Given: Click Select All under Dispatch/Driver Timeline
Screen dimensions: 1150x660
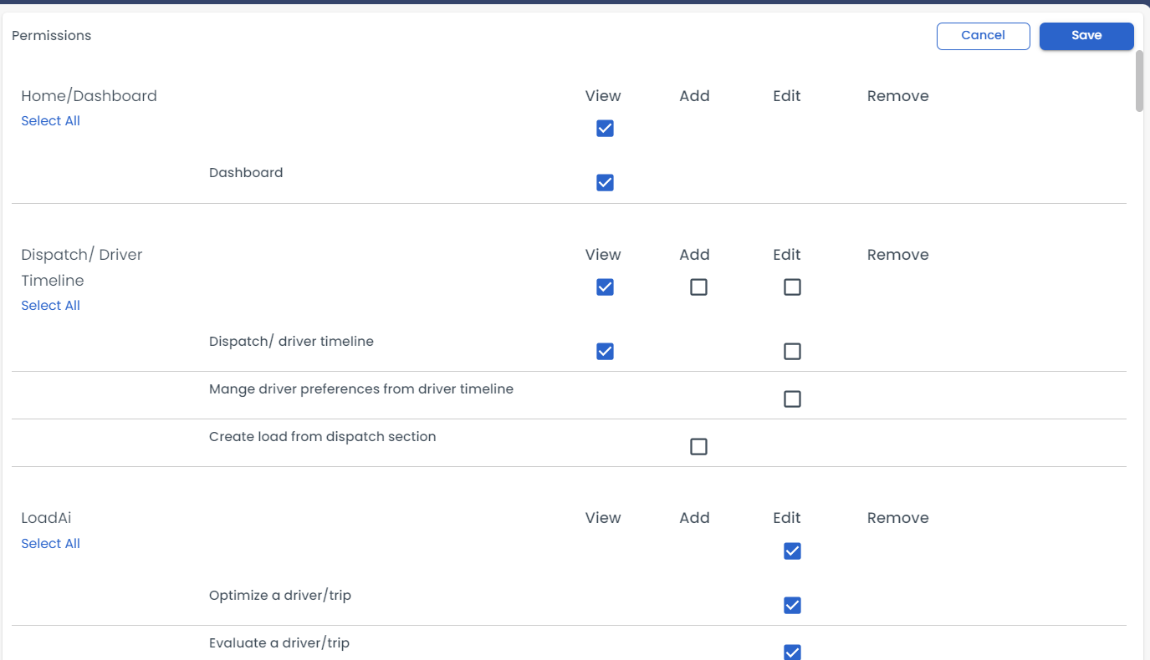Looking at the screenshot, I should (50, 305).
